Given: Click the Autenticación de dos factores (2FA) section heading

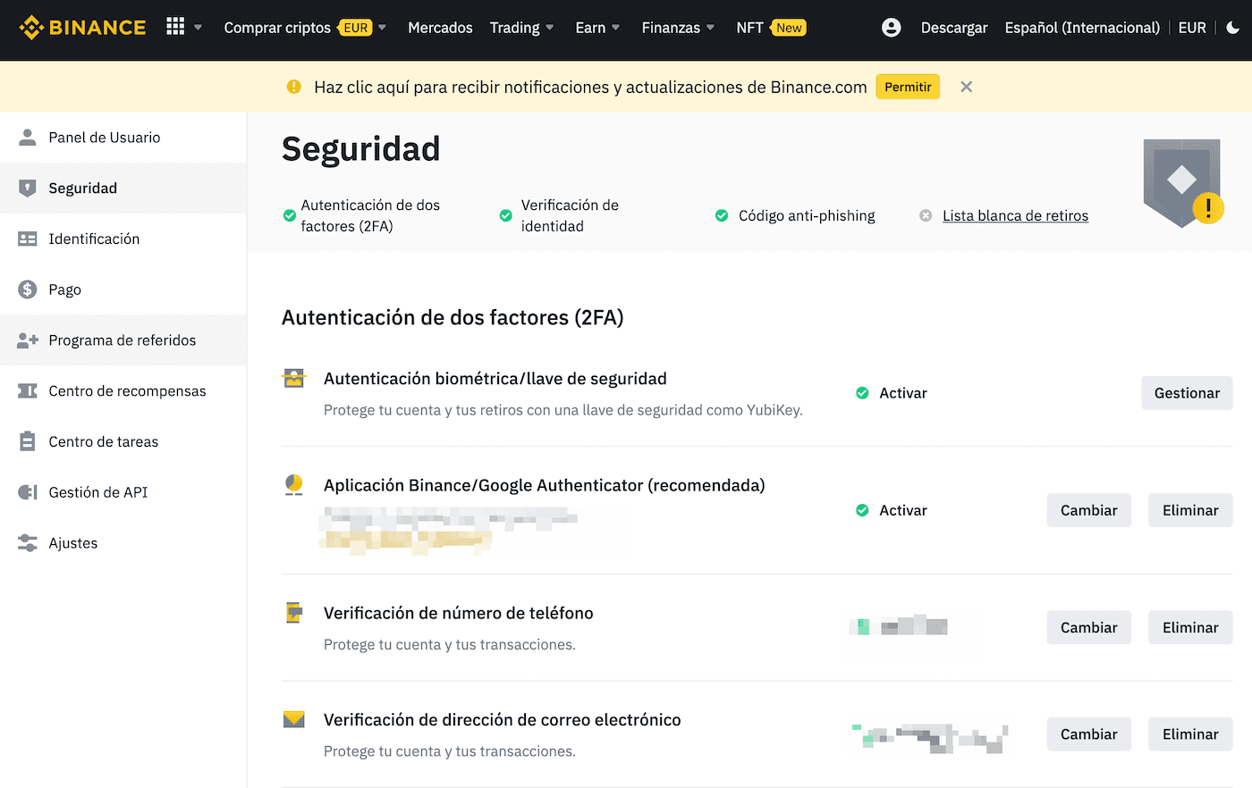Looking at the screenshot, I should click(453, 317).
